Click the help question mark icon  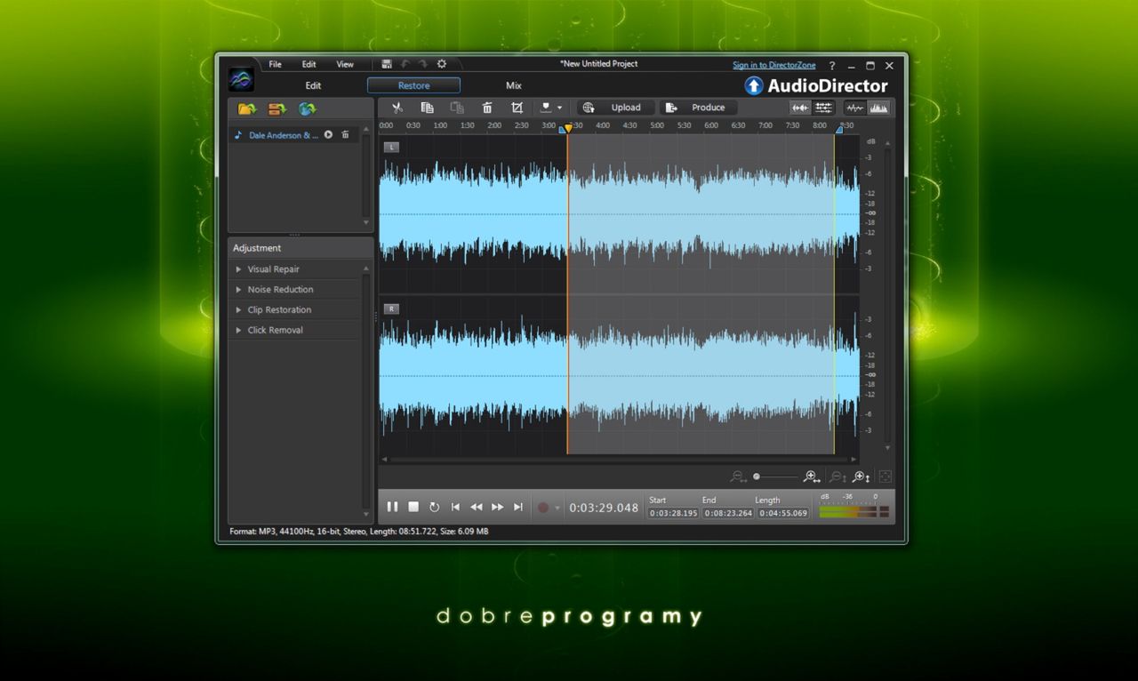click(832, 66)
